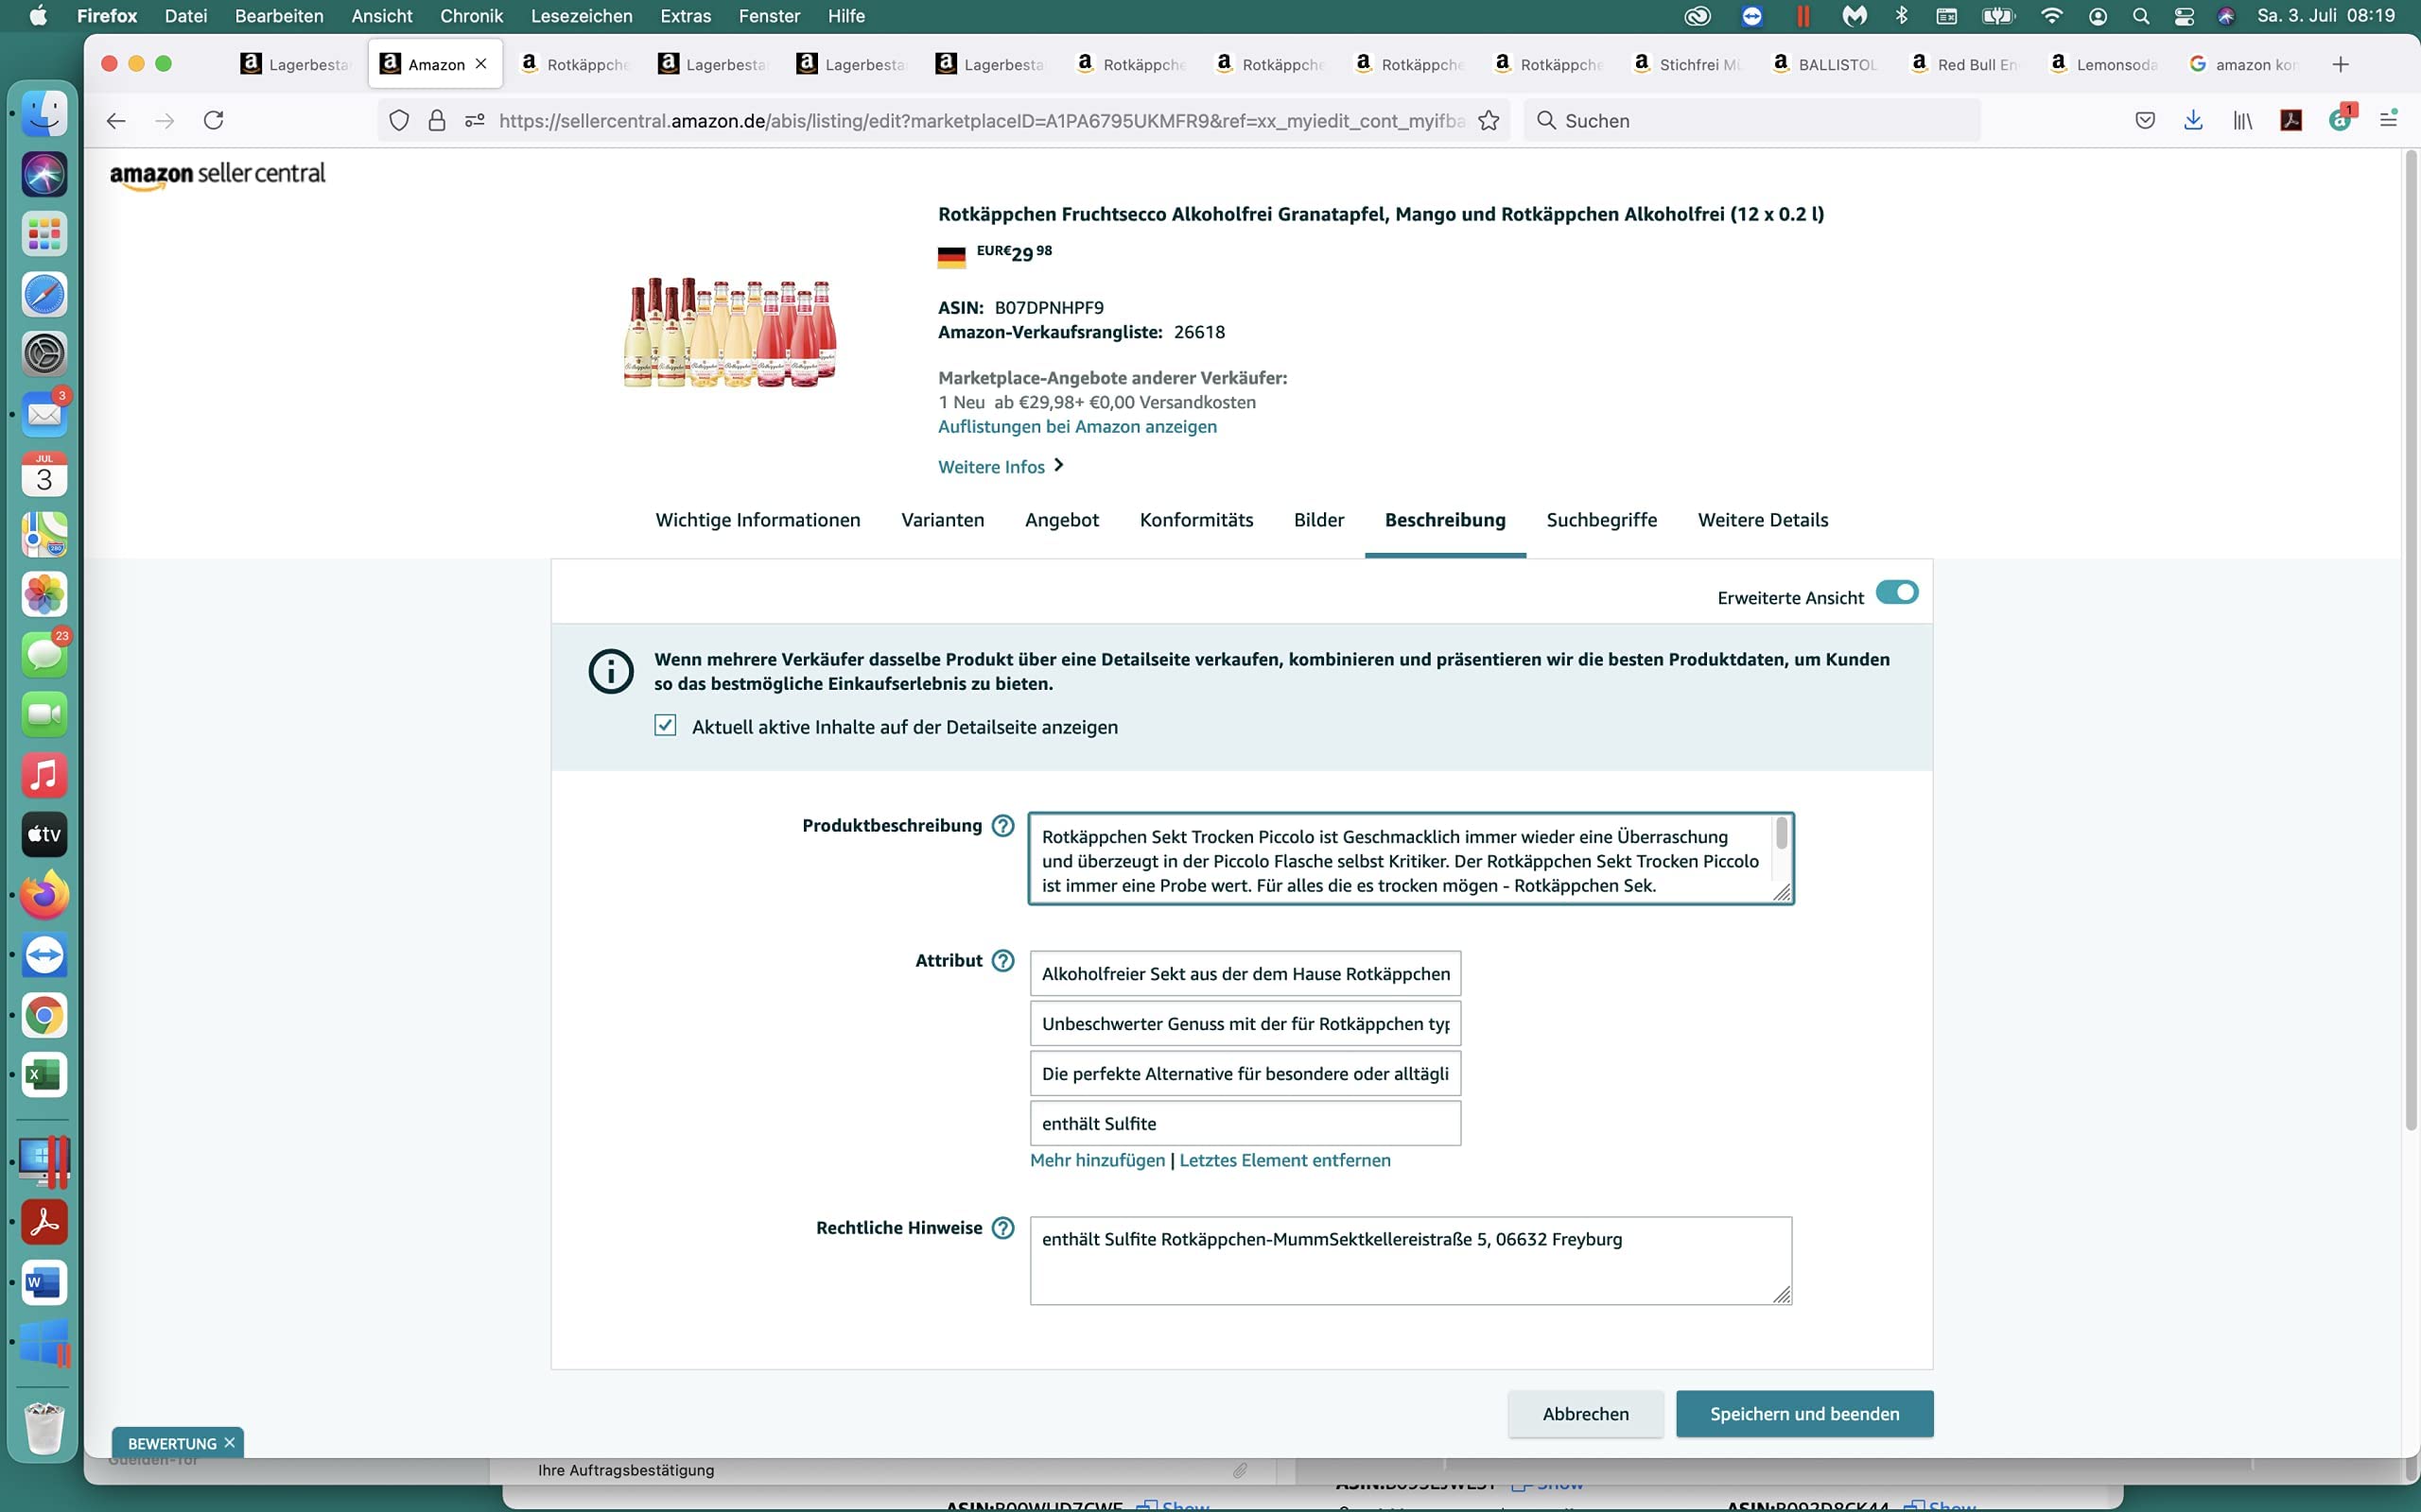Screen dimensions: 2421x1512
Task: Open the Firefox downloads panel
Action: [2193, 121]
